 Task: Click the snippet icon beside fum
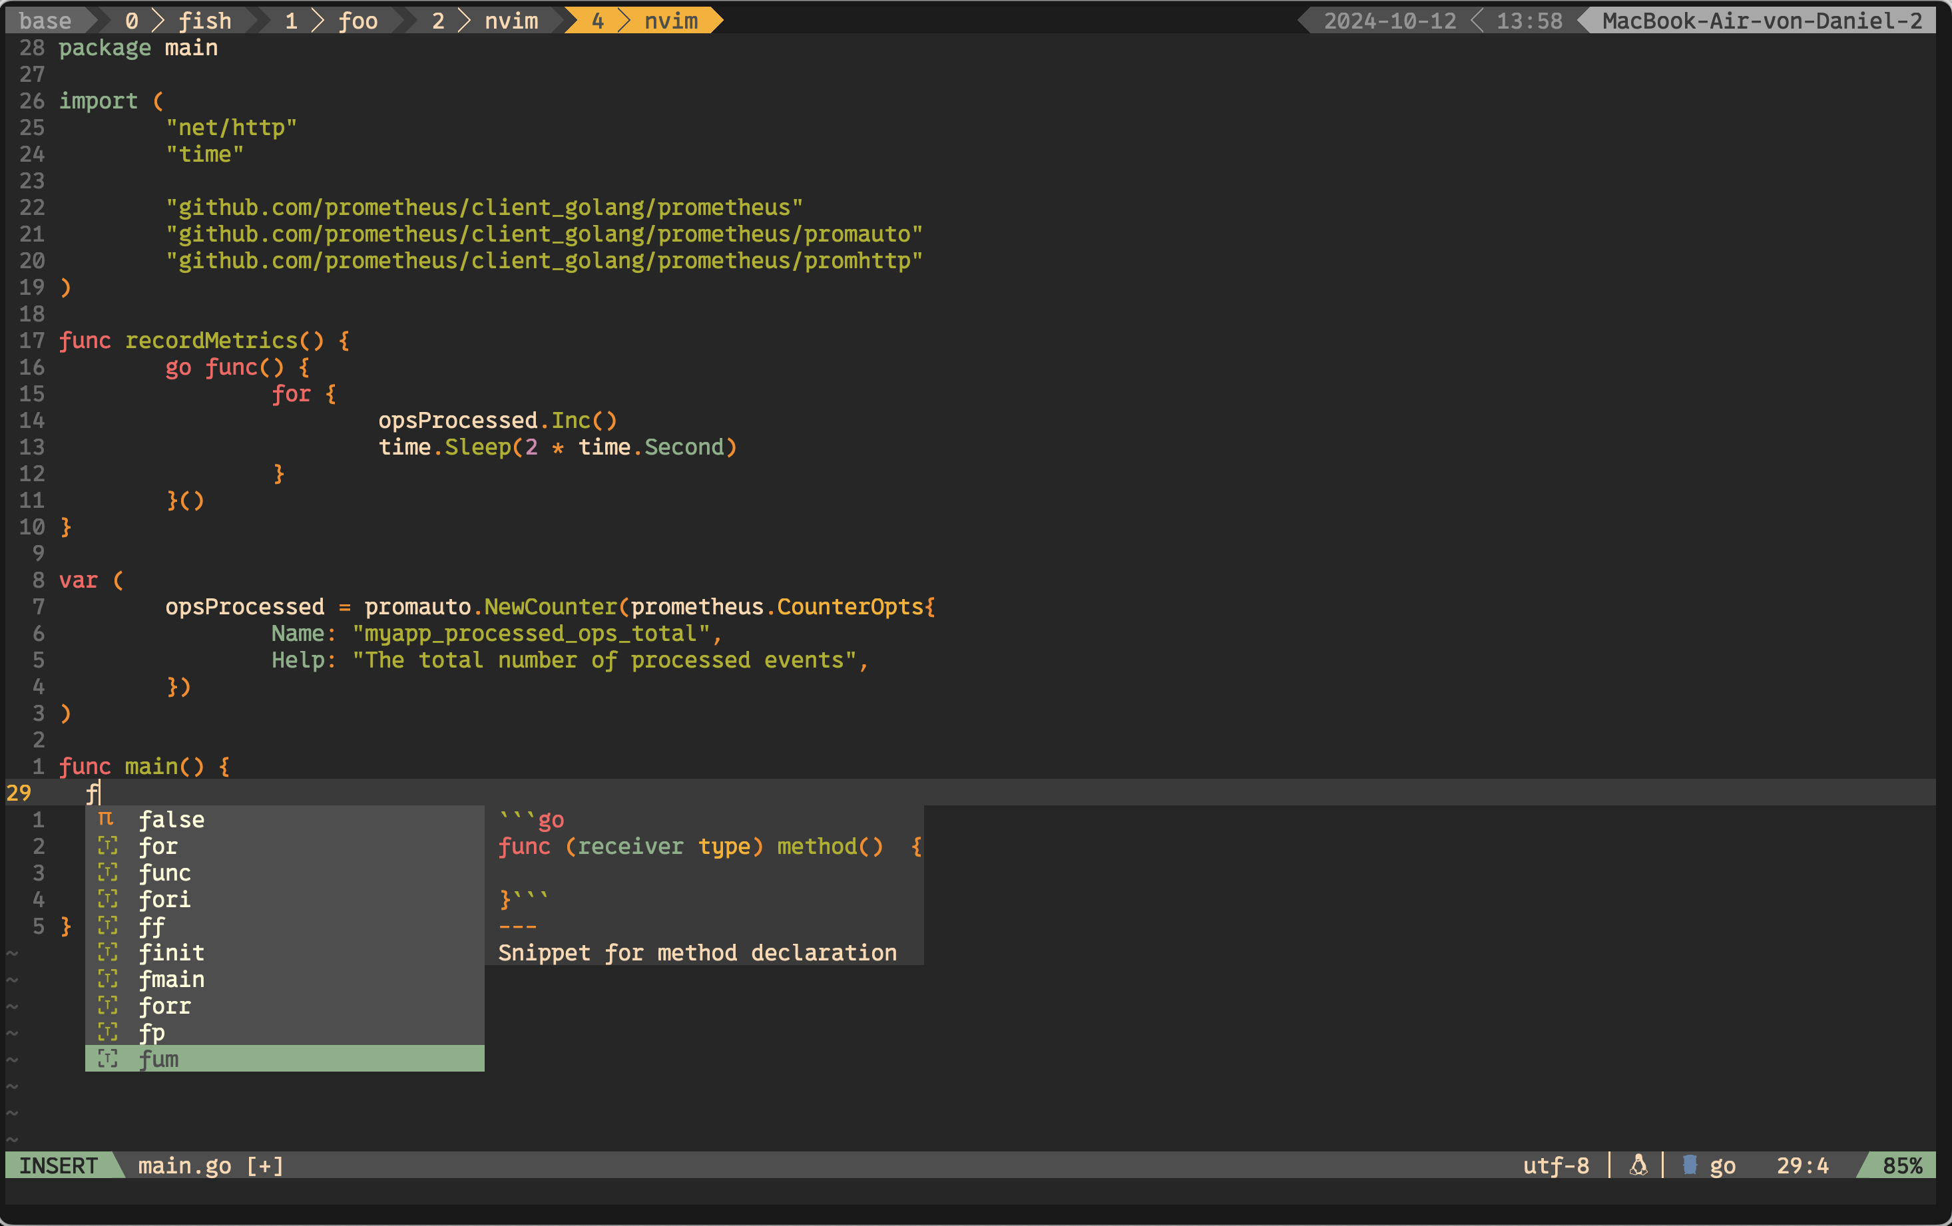pyautogui.click(x=108, y=1058)
